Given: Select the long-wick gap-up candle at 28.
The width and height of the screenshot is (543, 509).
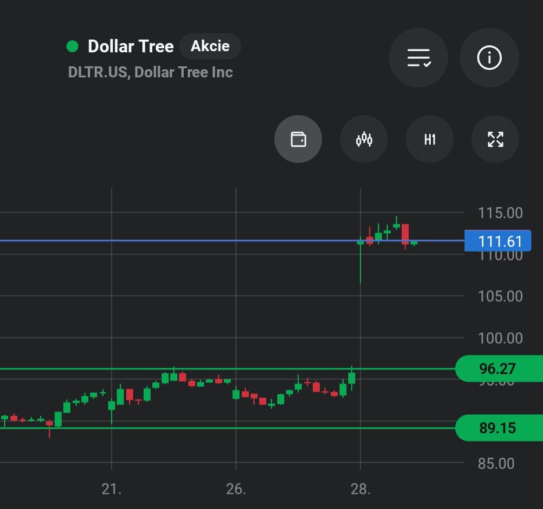Looking at the screenshot, I should 360,260.
